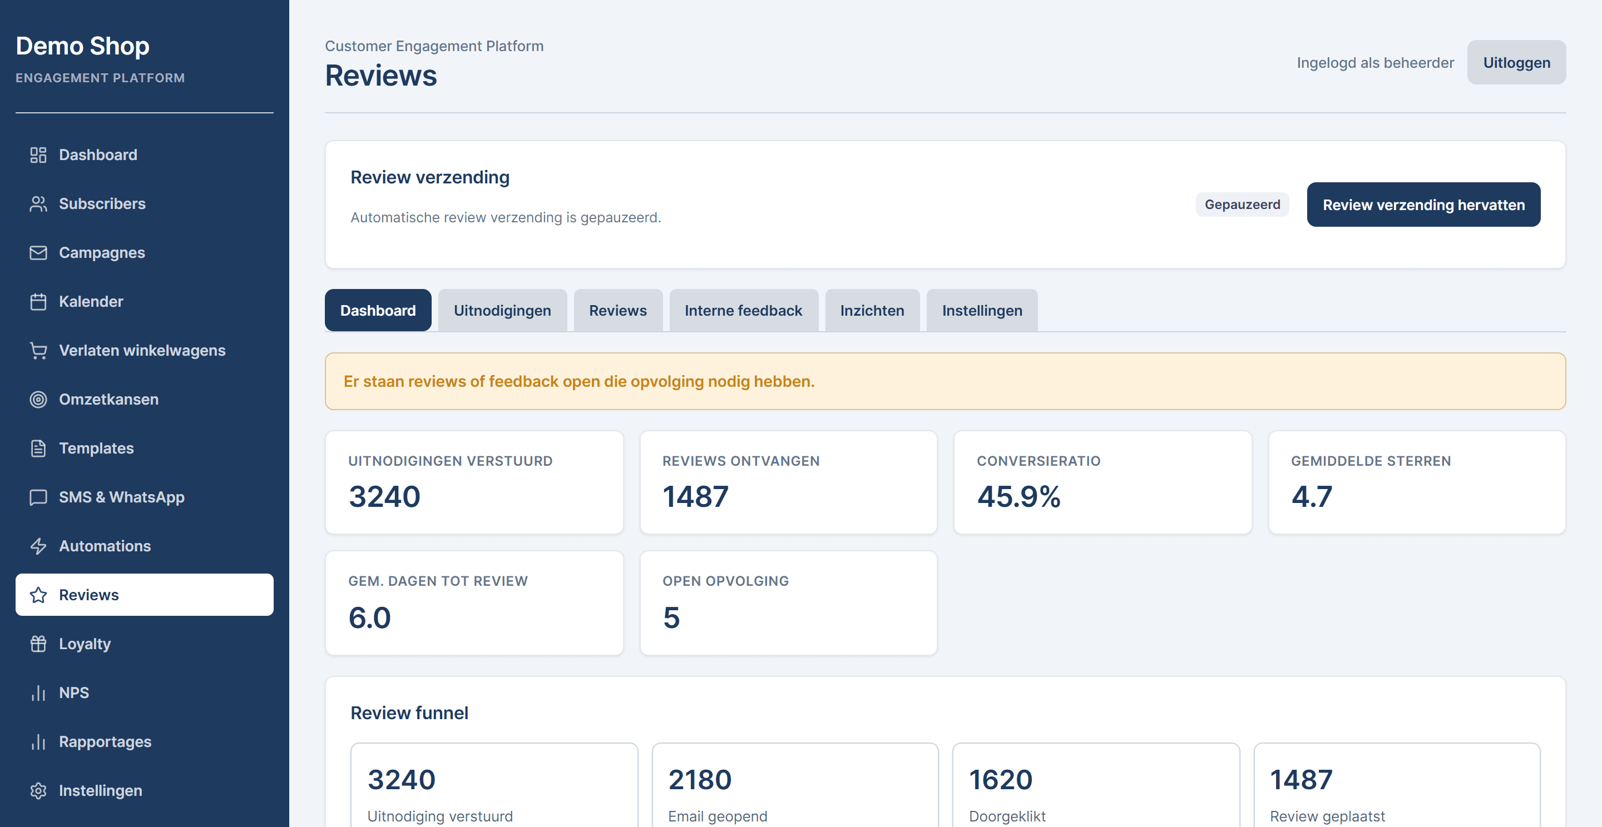Open Instellingen at bottom of sidebar
Screen dimensions: 1602x827
coord(144,790)
